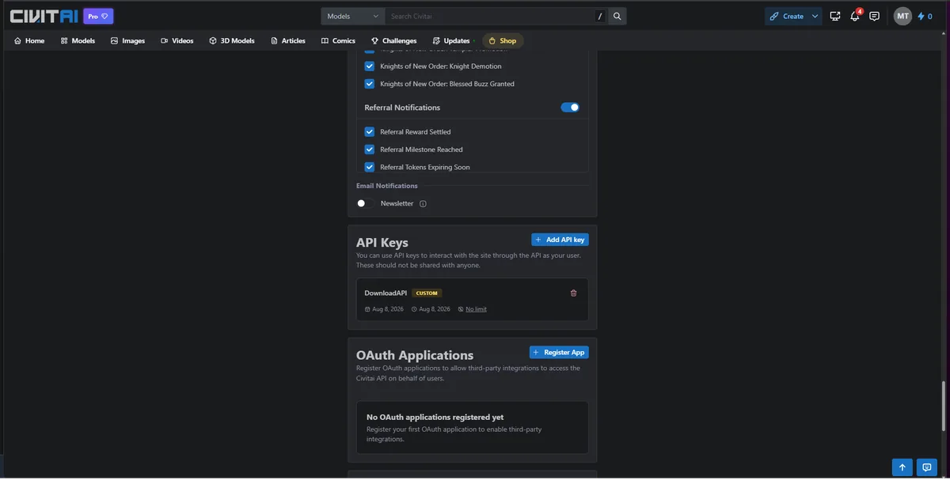Delete the DownloadAPI key trash icon
The height and width of the screenshot is (484, 950).
[574, 293]
